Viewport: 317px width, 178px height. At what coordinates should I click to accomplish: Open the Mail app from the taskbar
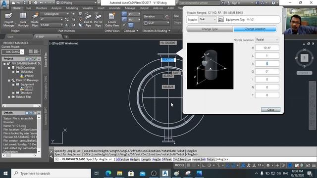[x=142, y=174]
